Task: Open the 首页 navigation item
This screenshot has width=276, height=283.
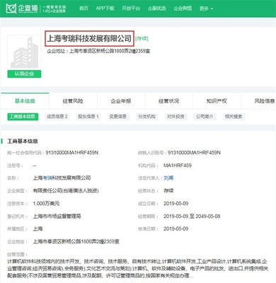Action: [84, 8]
